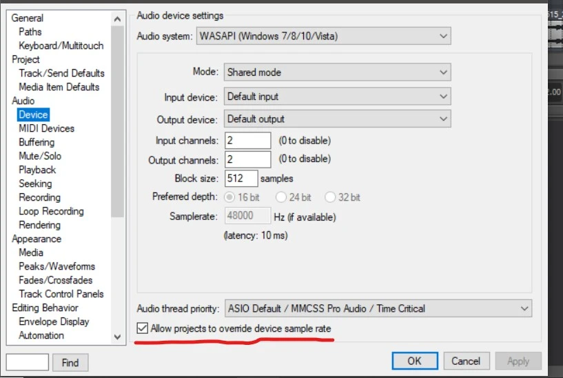Confirm settings with OK button
Screen dimensions: 563x378
(415, 361)
